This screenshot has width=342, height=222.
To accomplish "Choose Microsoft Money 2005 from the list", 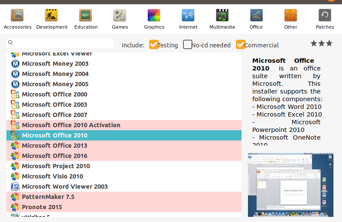I will tap(55, 84).
